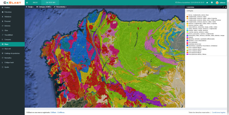Open the Visor xml sidebar item
The height and width of the screenshot is (115, 229).
pyautogui.click(x=8, y=49)
